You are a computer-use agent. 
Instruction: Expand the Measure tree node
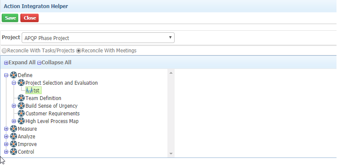pos(6,129)
